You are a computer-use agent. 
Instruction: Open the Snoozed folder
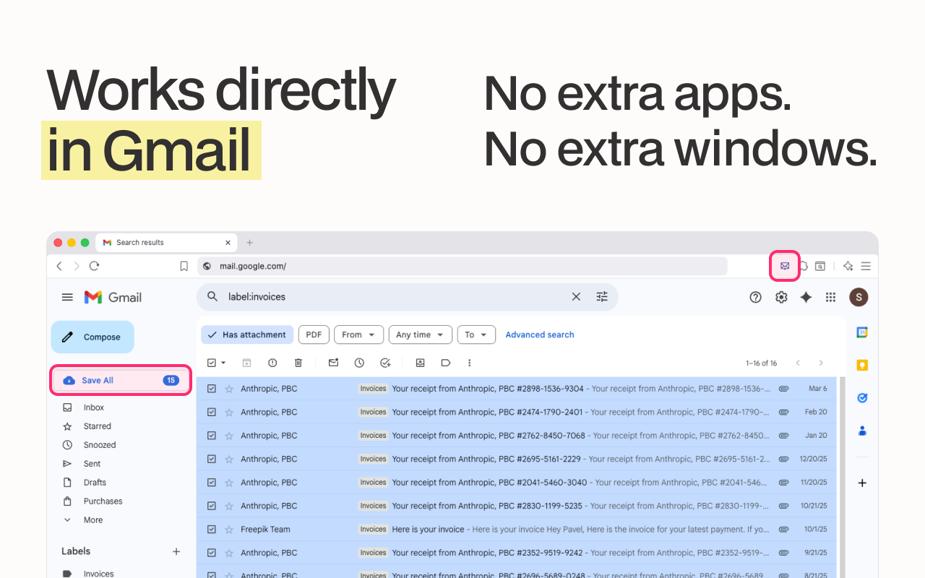(99, 445)
